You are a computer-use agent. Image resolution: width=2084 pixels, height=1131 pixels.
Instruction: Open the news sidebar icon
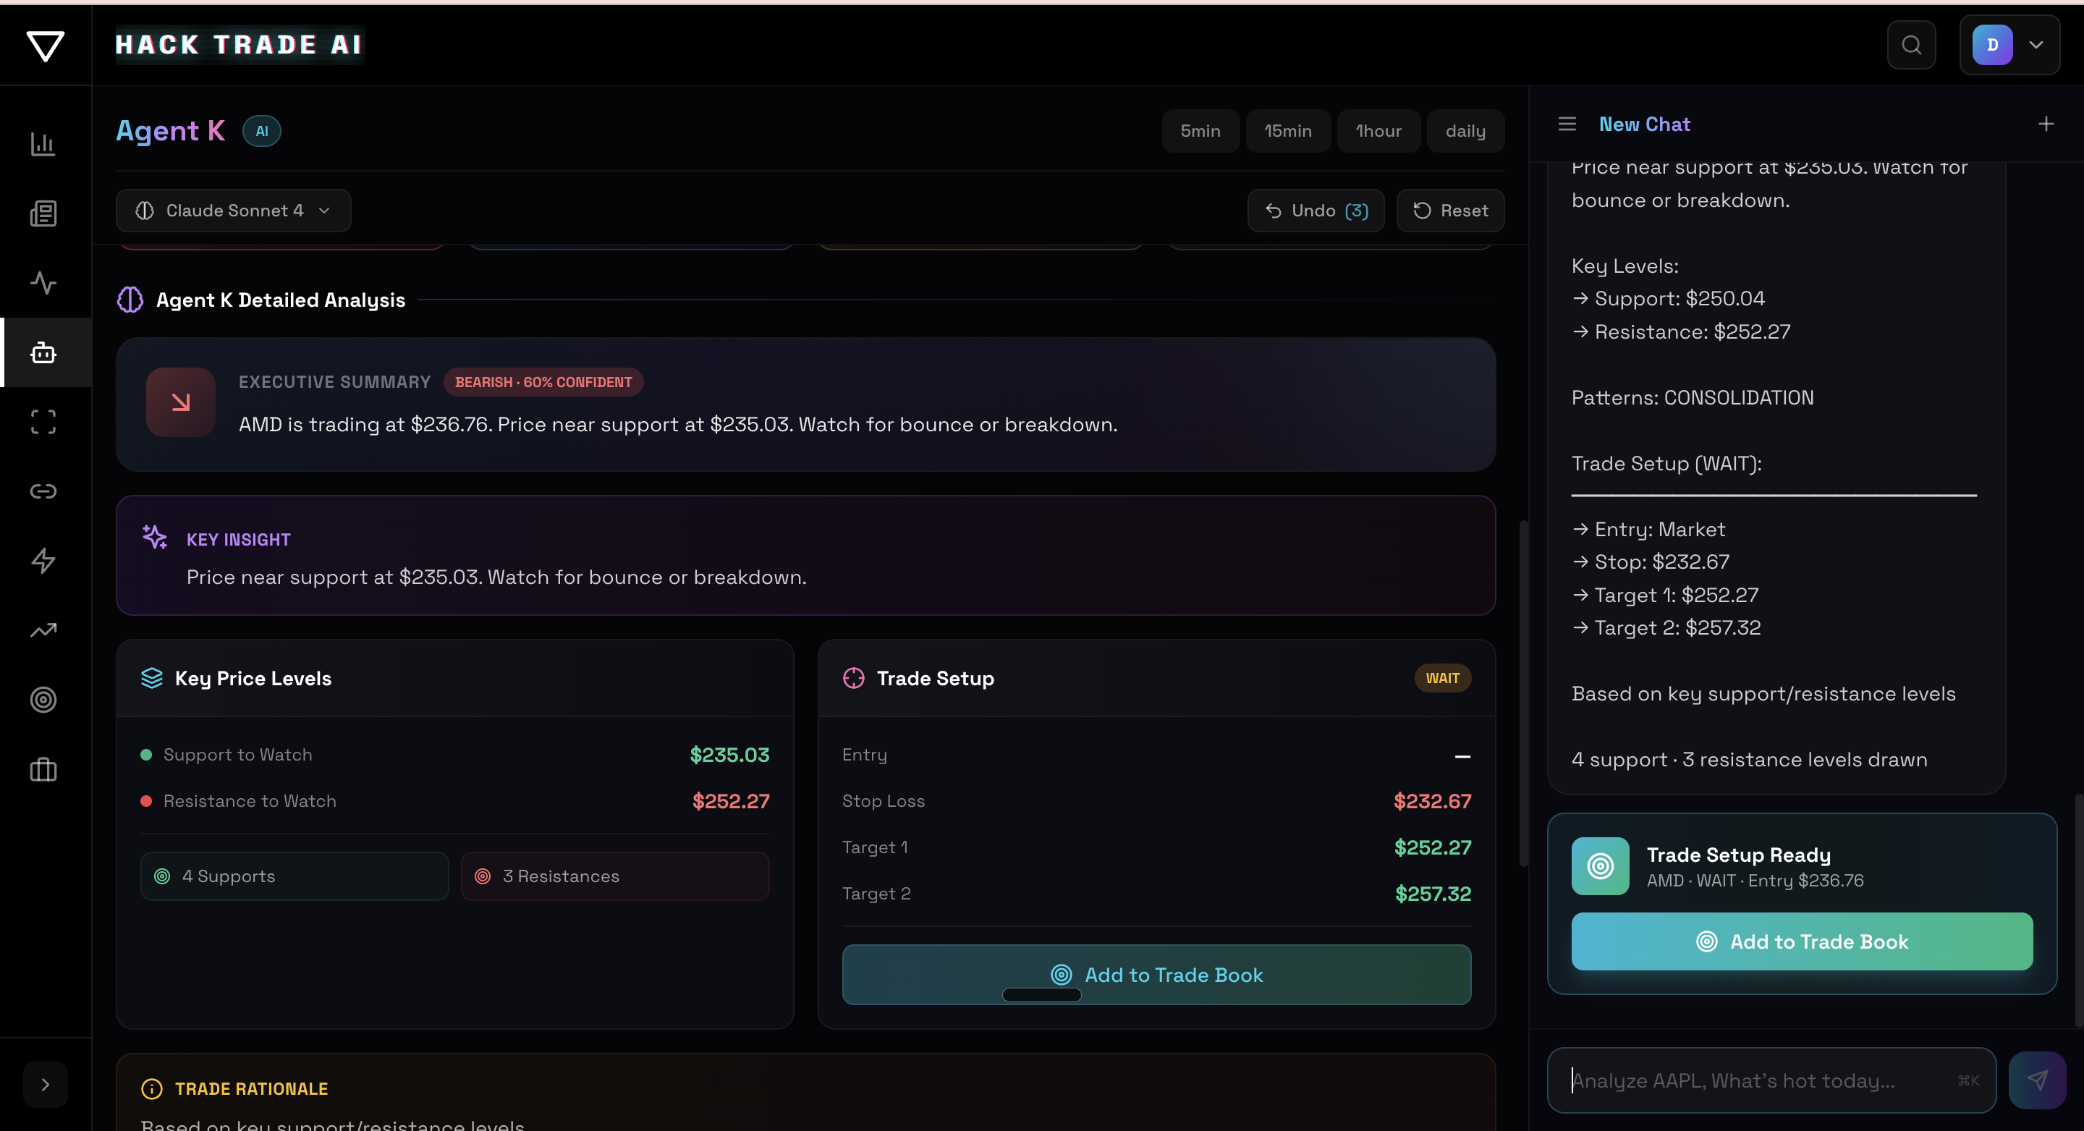(x=43, y=213)
